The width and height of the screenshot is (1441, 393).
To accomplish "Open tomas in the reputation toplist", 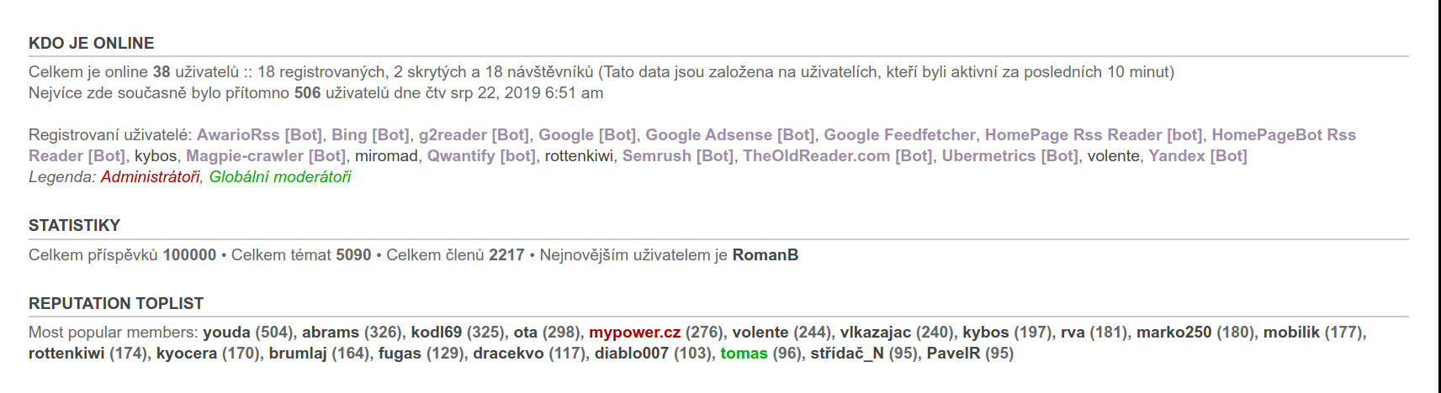I will (x=744, y=354).
